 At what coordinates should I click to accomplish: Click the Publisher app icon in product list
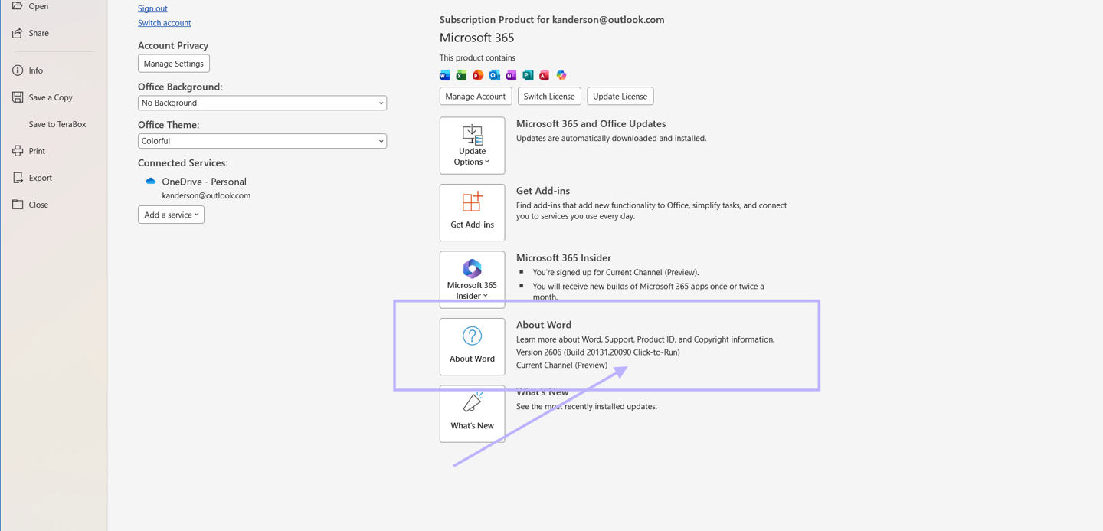click(528, 75)
